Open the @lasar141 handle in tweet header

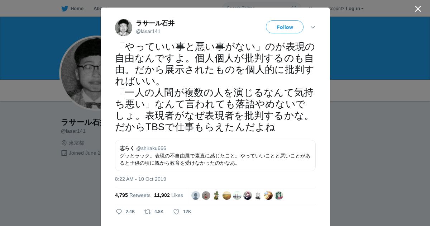coord(148,31)
